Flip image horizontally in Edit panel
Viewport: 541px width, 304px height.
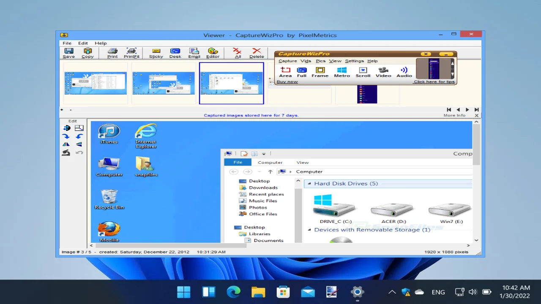pos(66,144)
